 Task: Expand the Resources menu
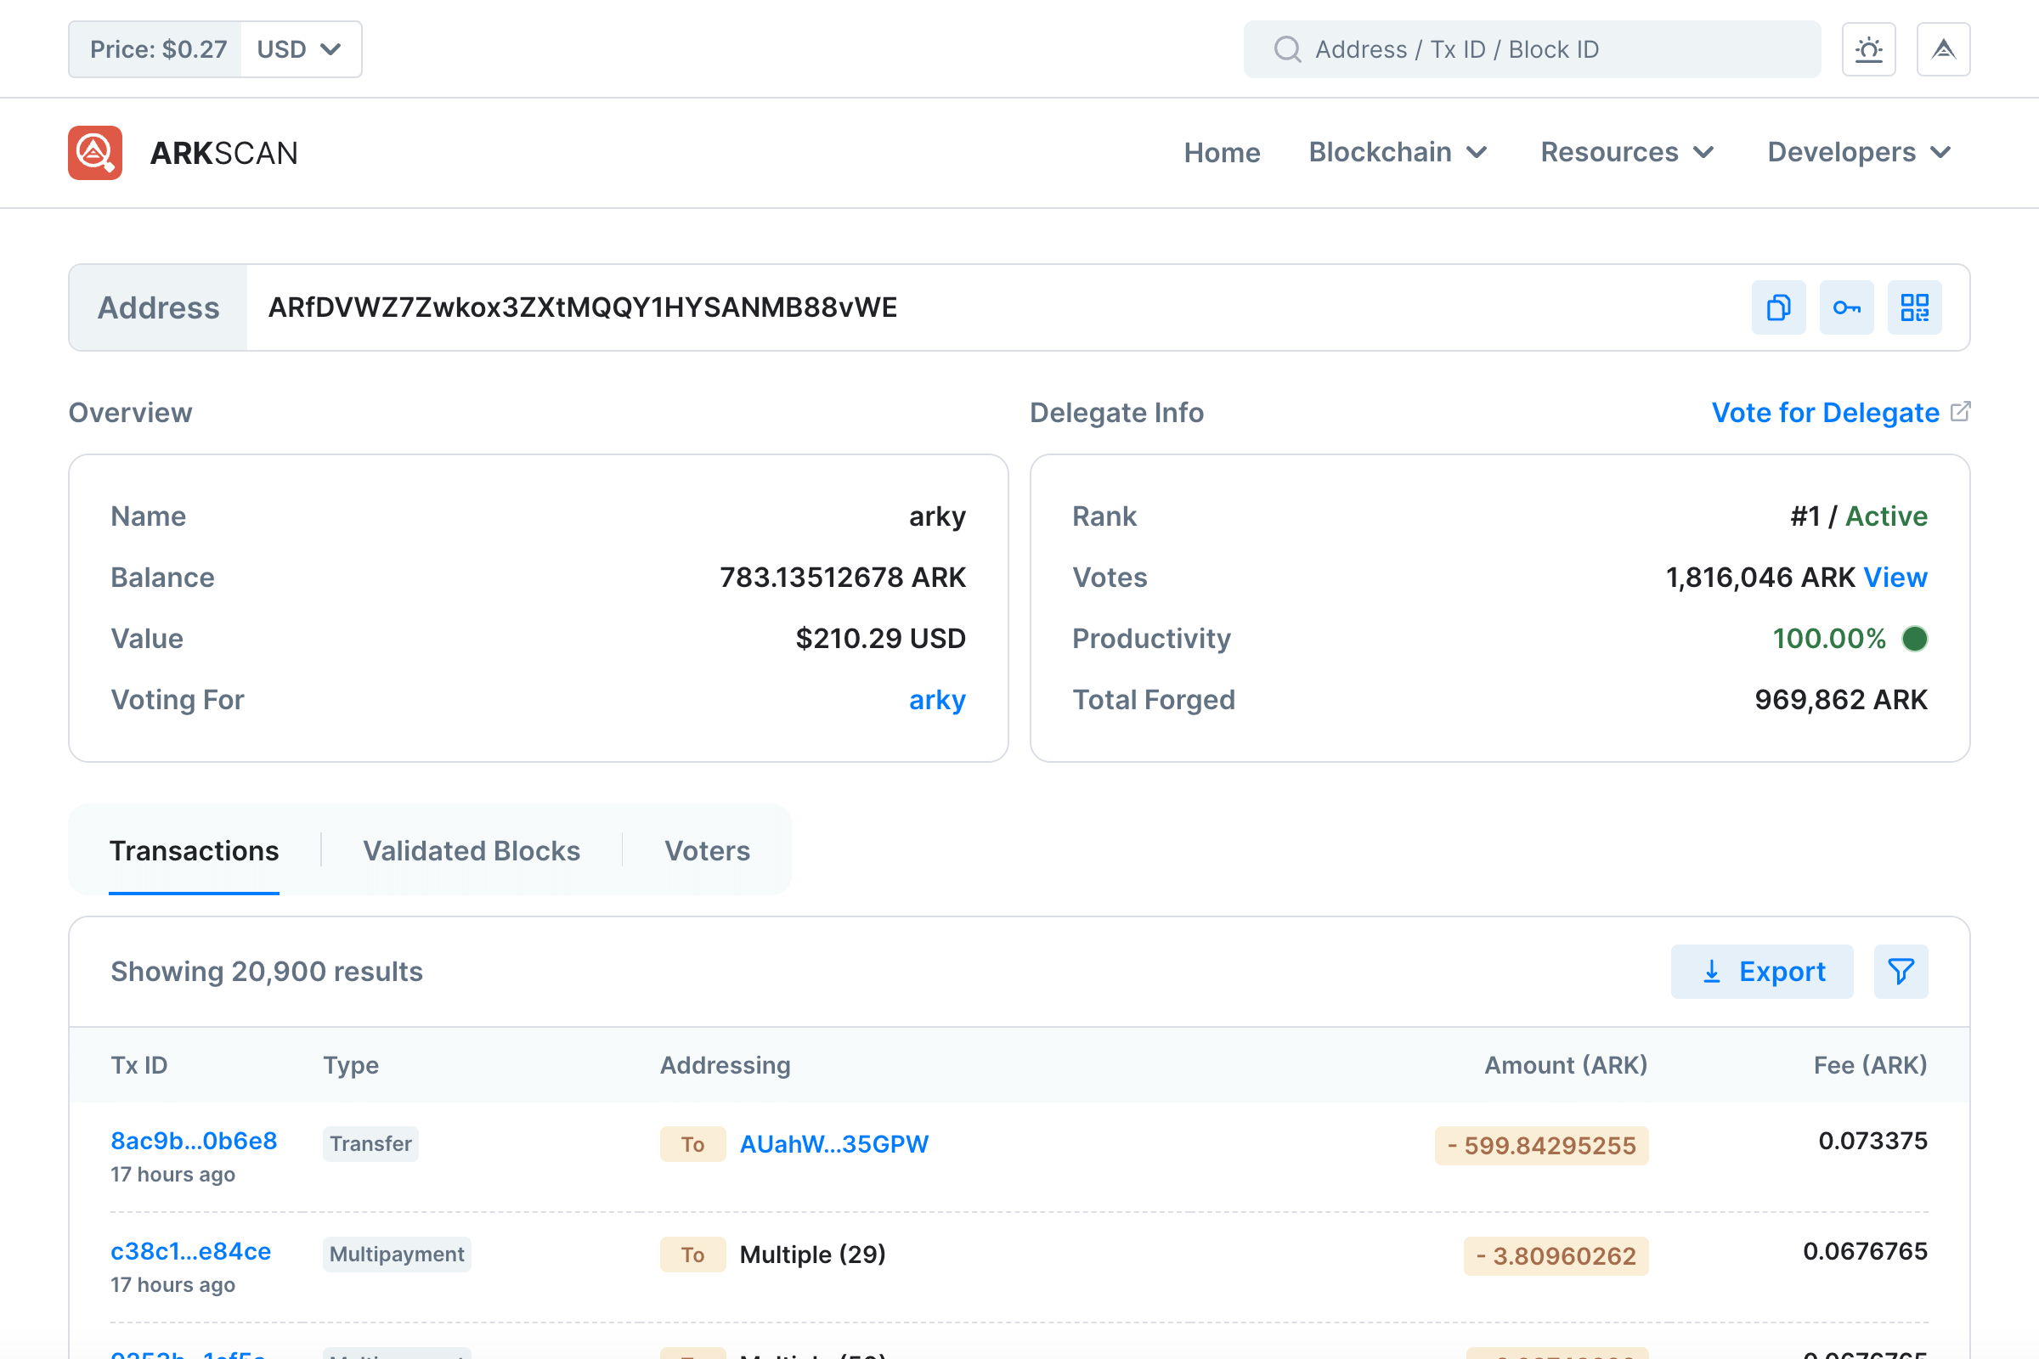[x=1626, y=153]
